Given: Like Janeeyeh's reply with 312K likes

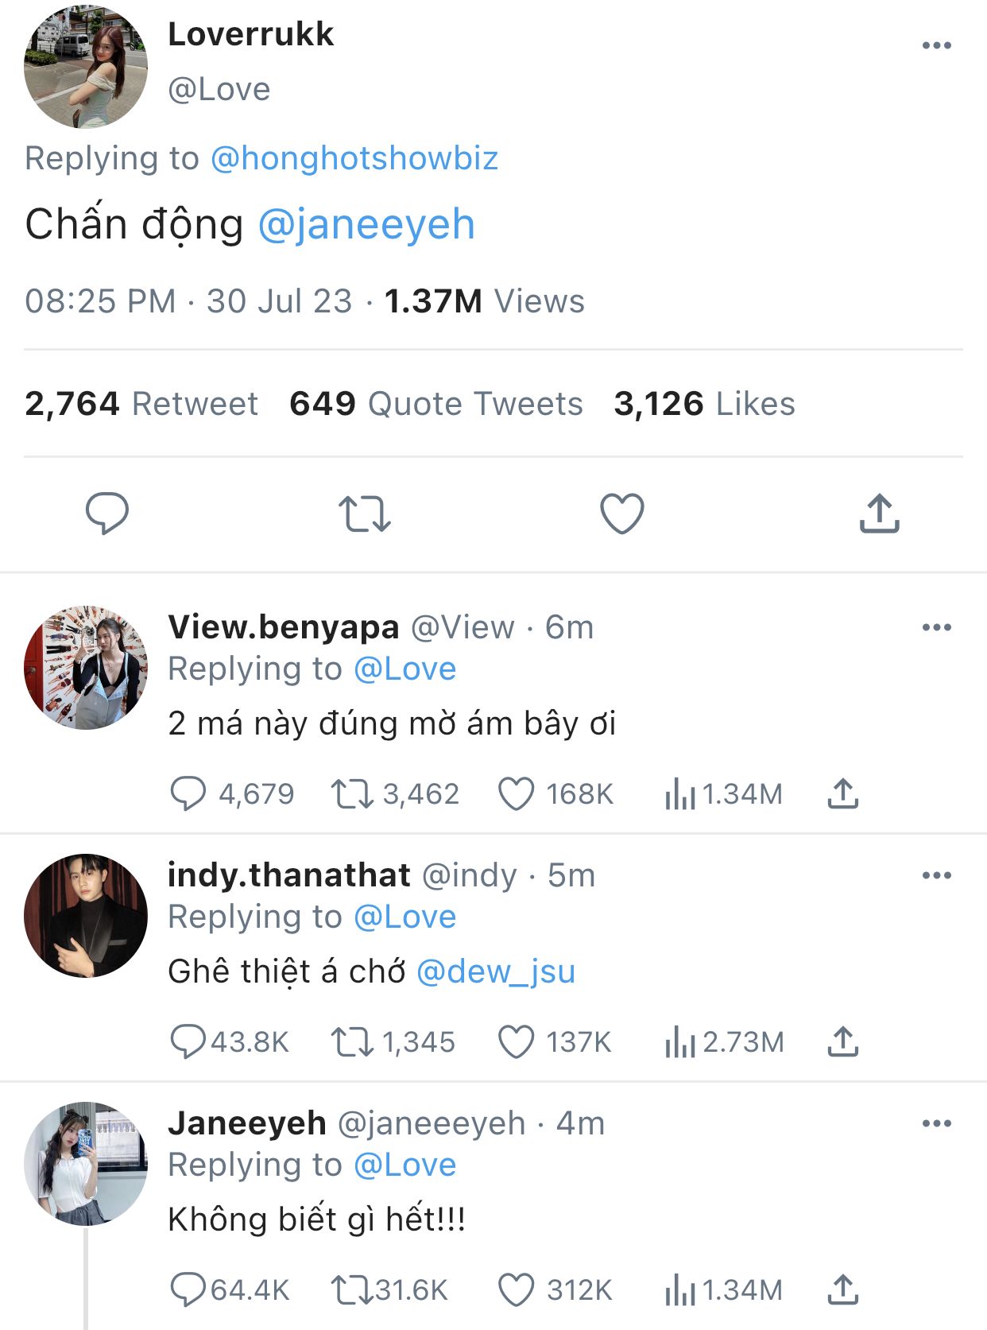Looking at the screenshot, I should [516, 1289].
